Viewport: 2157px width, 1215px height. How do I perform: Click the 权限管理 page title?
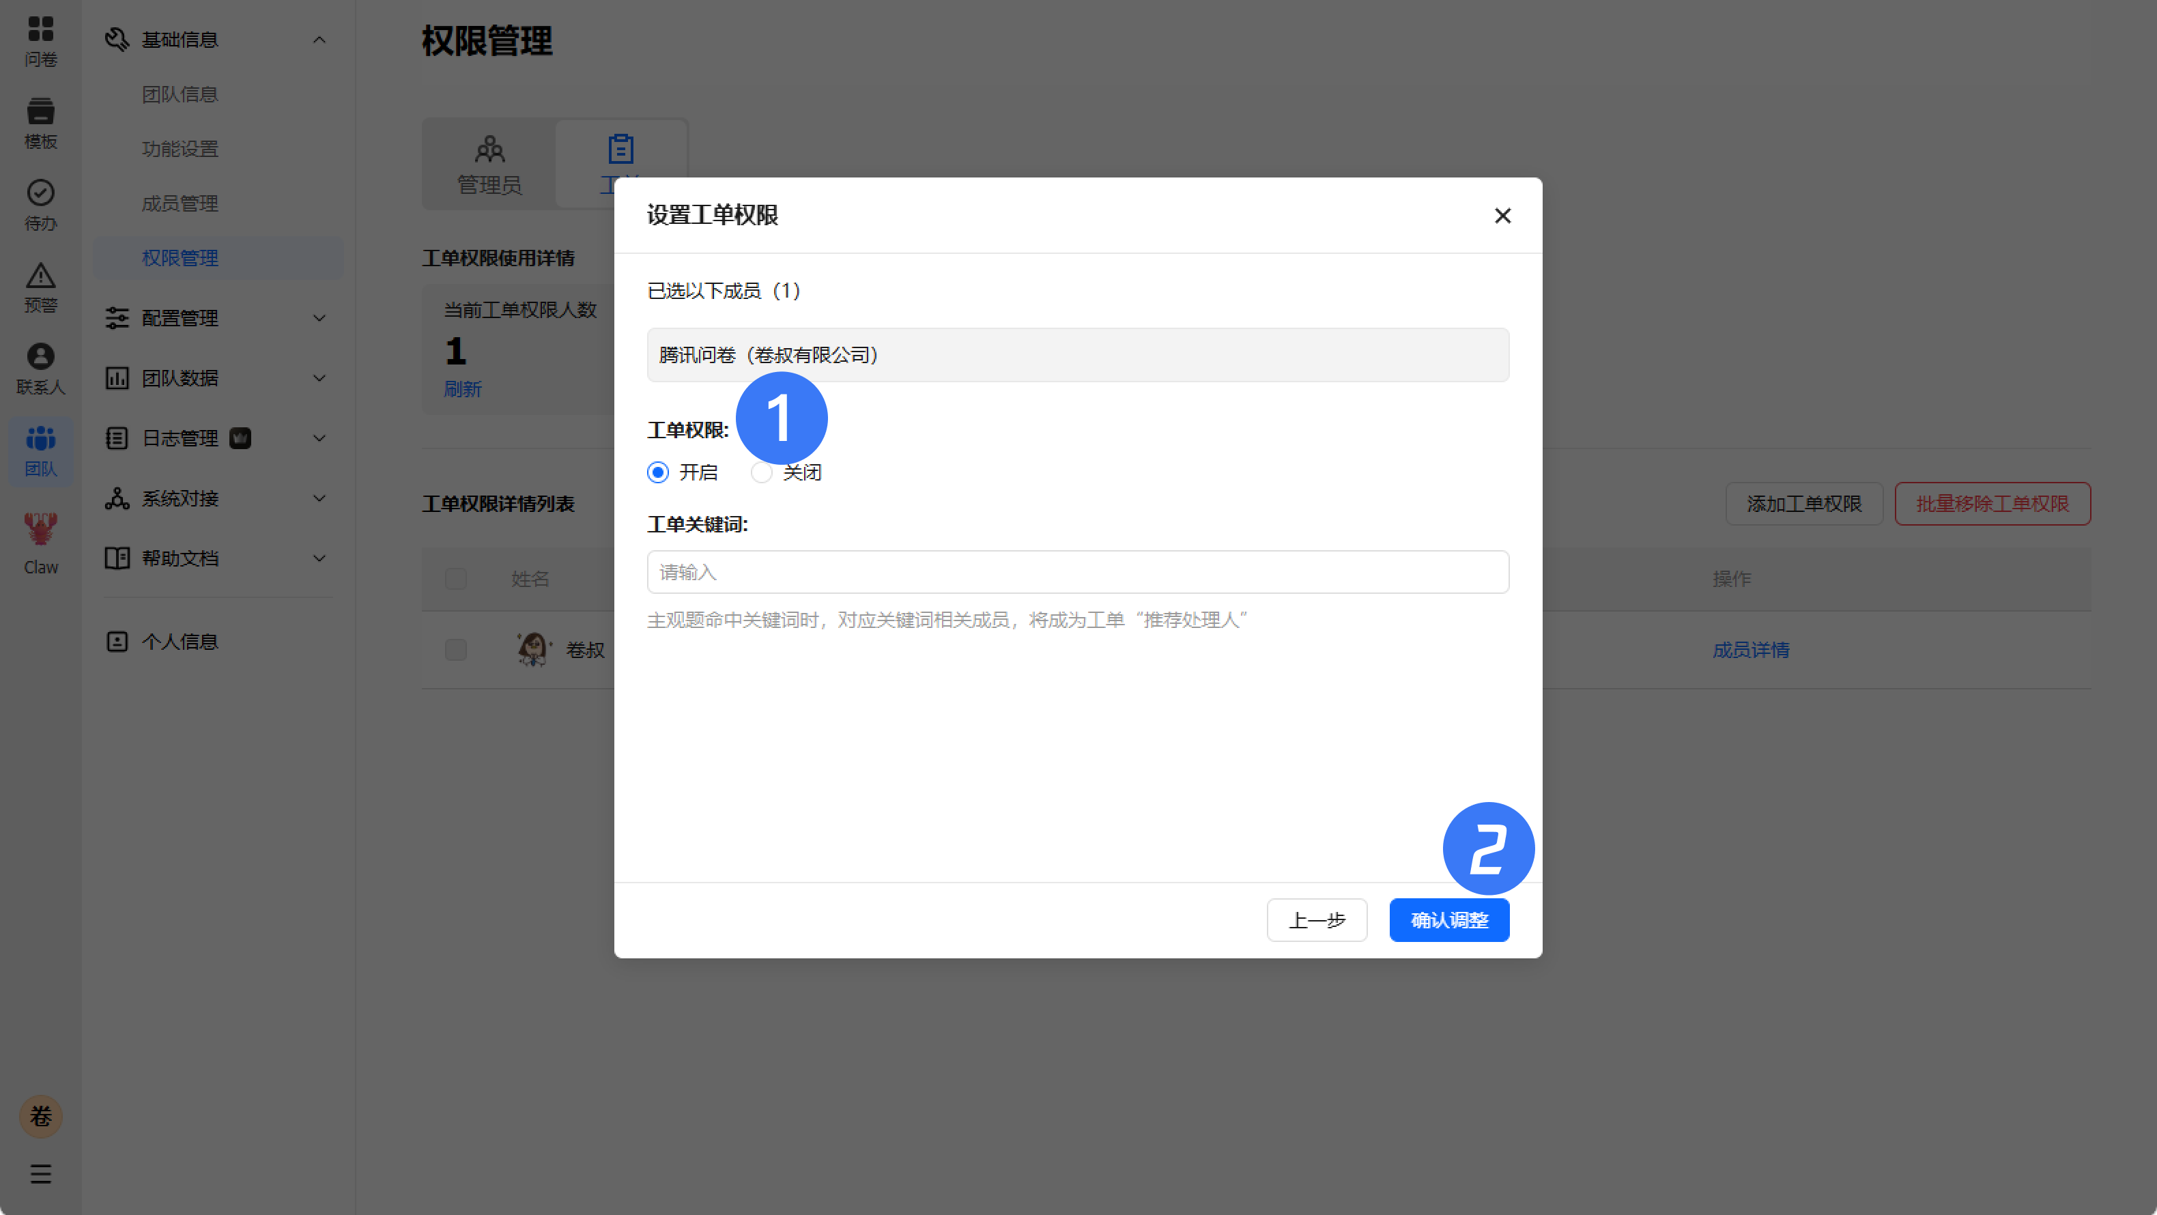pyautogui.click(x=487, y=41)
